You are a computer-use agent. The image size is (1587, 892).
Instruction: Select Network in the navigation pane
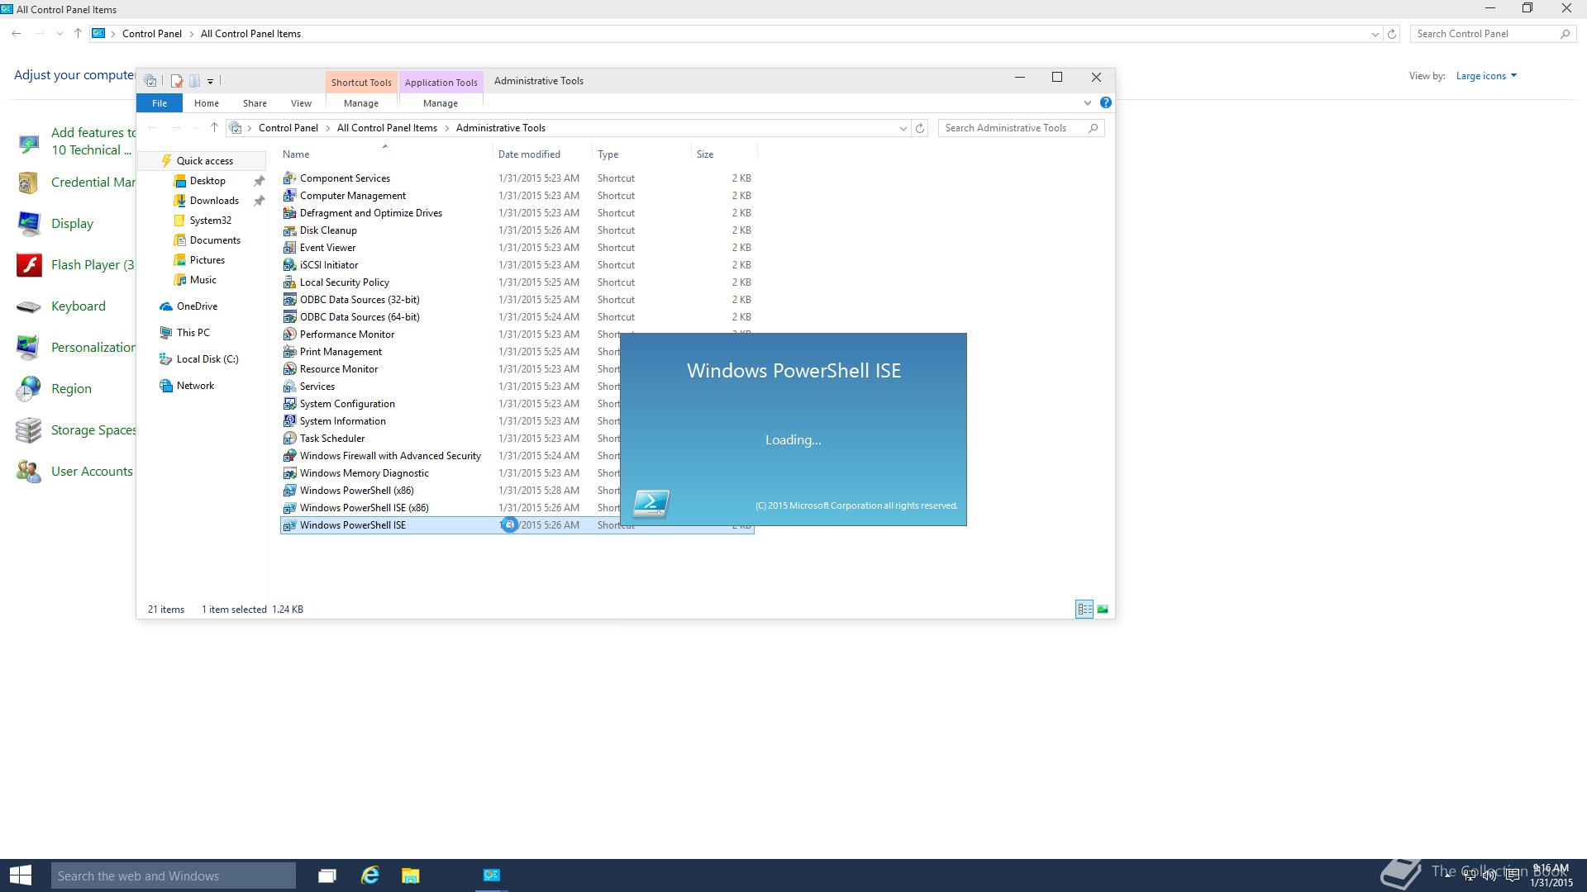click(x=195, y=386)
